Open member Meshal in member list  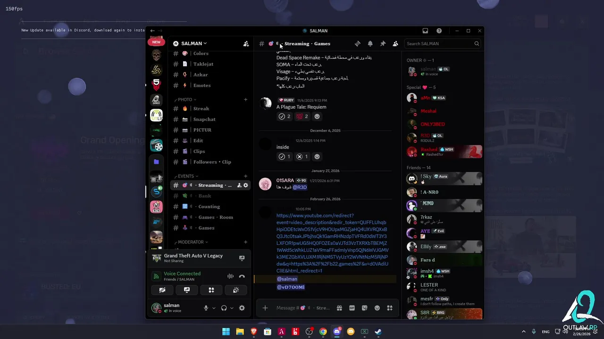428,111
